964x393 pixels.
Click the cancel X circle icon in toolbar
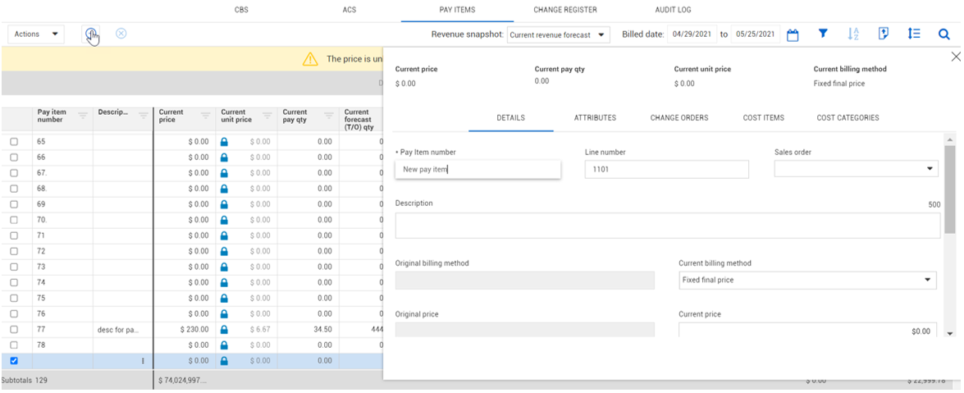pyautogui.click(x=121, y=33)
